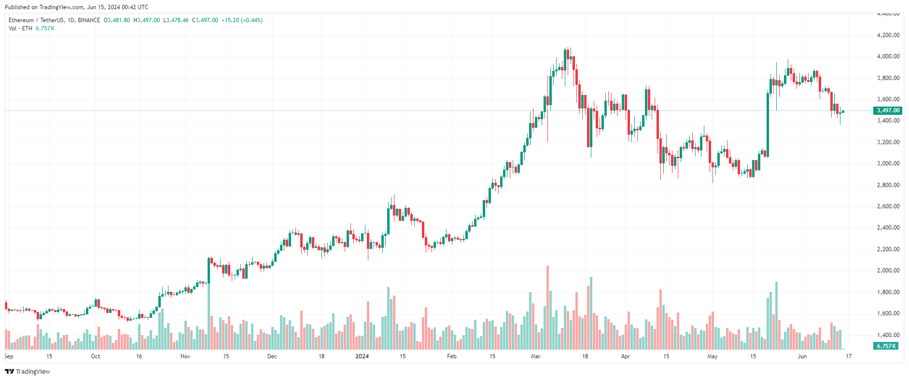This screenshot has width=909, height=380.
Task: Click the +15.20 (+0.44%) change readout
Action: [x=242, y=20]
